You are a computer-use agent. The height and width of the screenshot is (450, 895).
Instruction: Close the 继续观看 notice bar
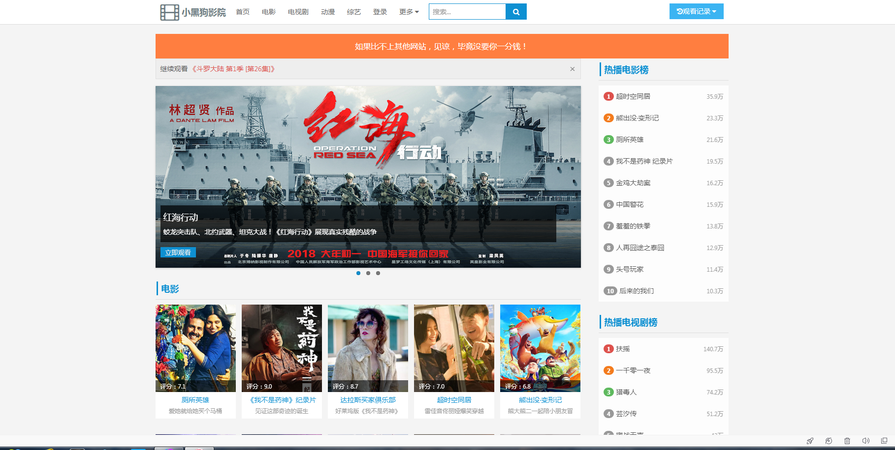(x=572, y=69)
